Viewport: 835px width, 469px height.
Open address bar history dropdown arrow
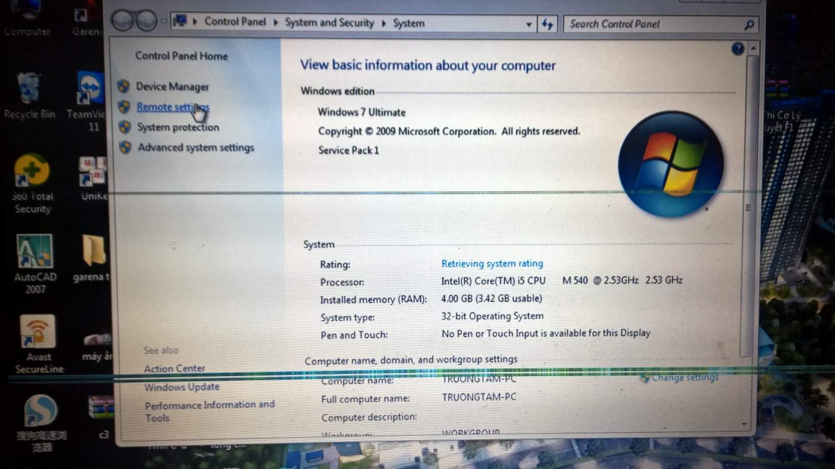[529, 24]
